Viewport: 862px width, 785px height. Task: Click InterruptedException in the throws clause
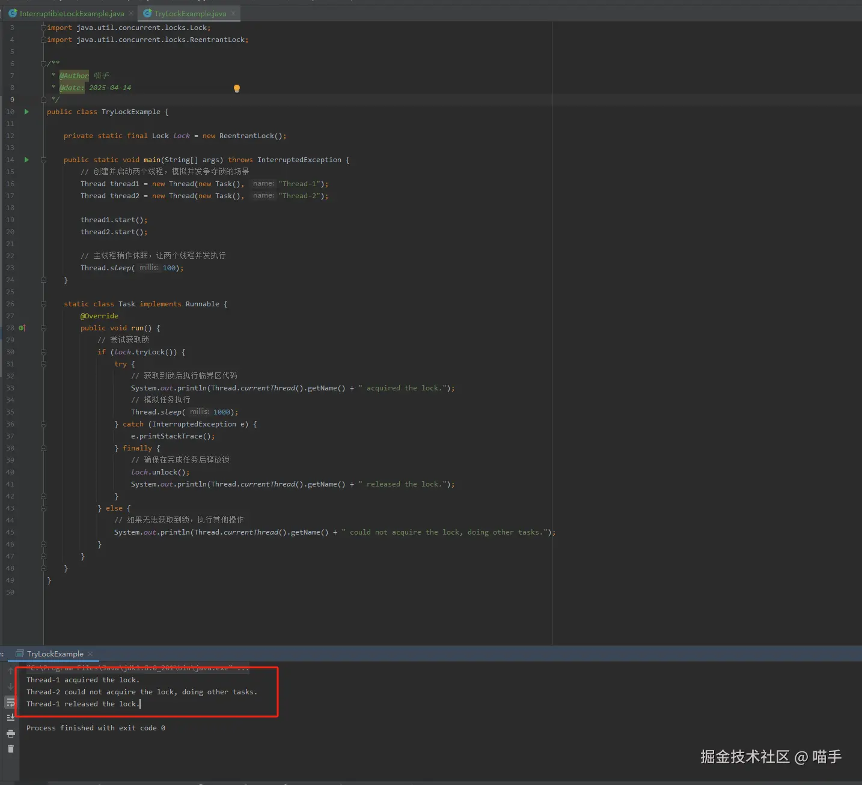pyautogui.click(x=299, y=160)
